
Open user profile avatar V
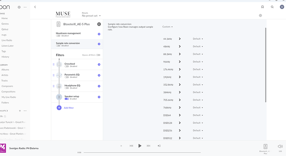click(282, 7)
